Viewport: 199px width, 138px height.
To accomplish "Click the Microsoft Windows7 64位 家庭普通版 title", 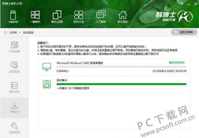I will click(x=80, y=63).
